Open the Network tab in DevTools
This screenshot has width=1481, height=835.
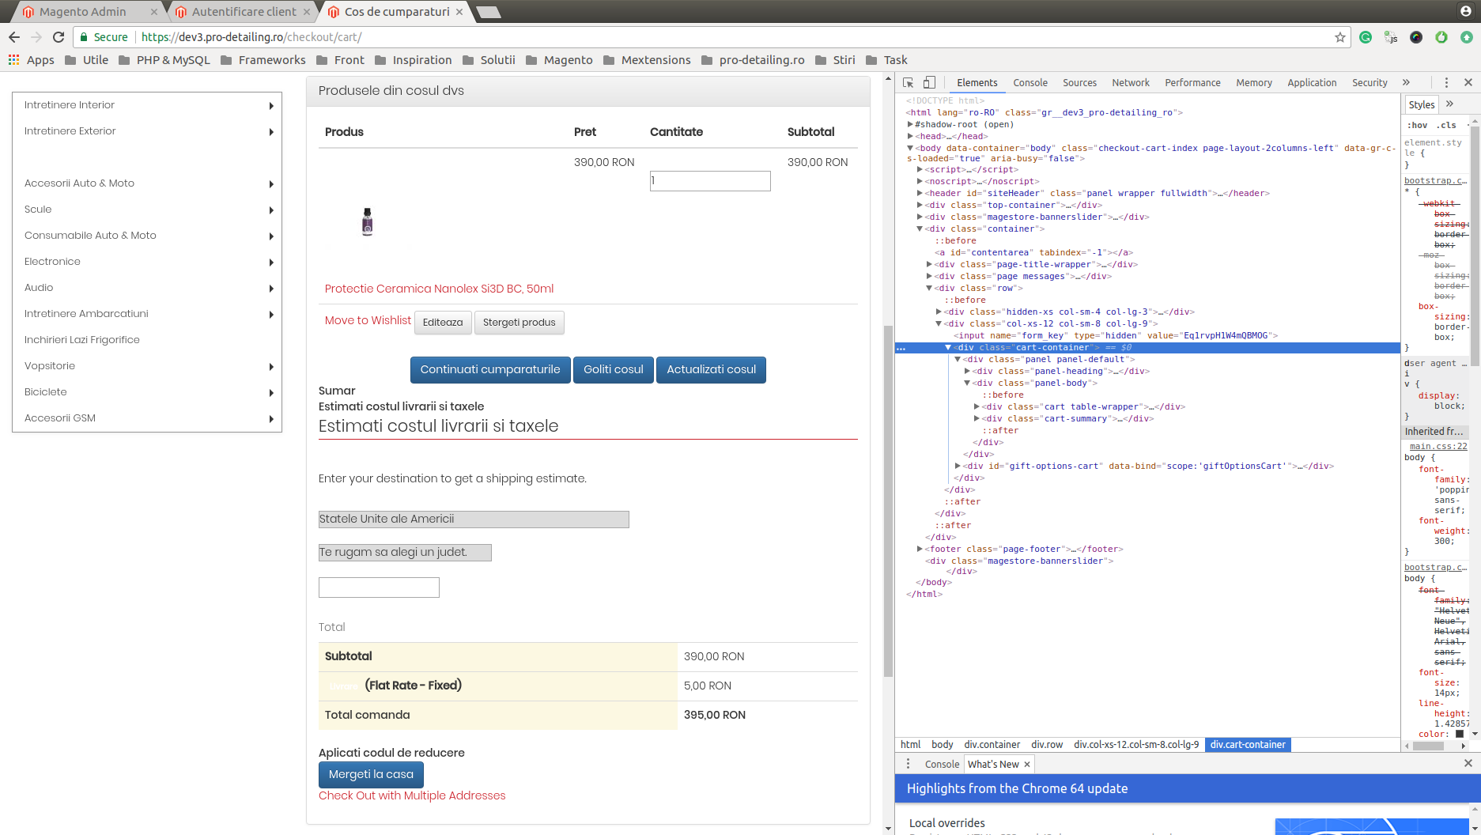(1131, 82)
